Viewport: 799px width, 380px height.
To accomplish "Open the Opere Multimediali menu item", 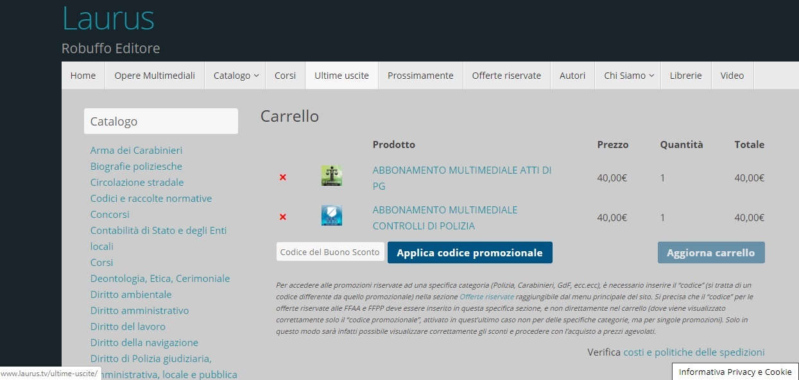I will (x=155, y=76).
